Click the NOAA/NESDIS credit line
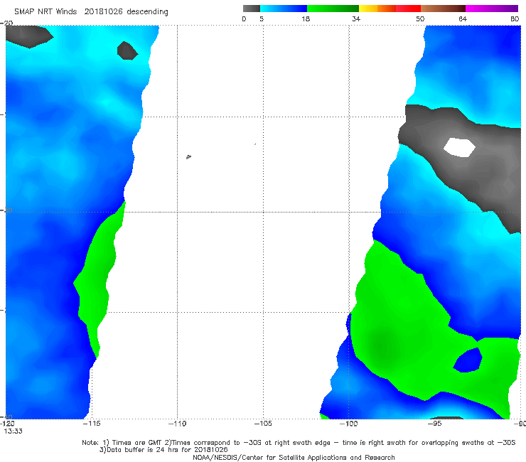 coord(294,457)
